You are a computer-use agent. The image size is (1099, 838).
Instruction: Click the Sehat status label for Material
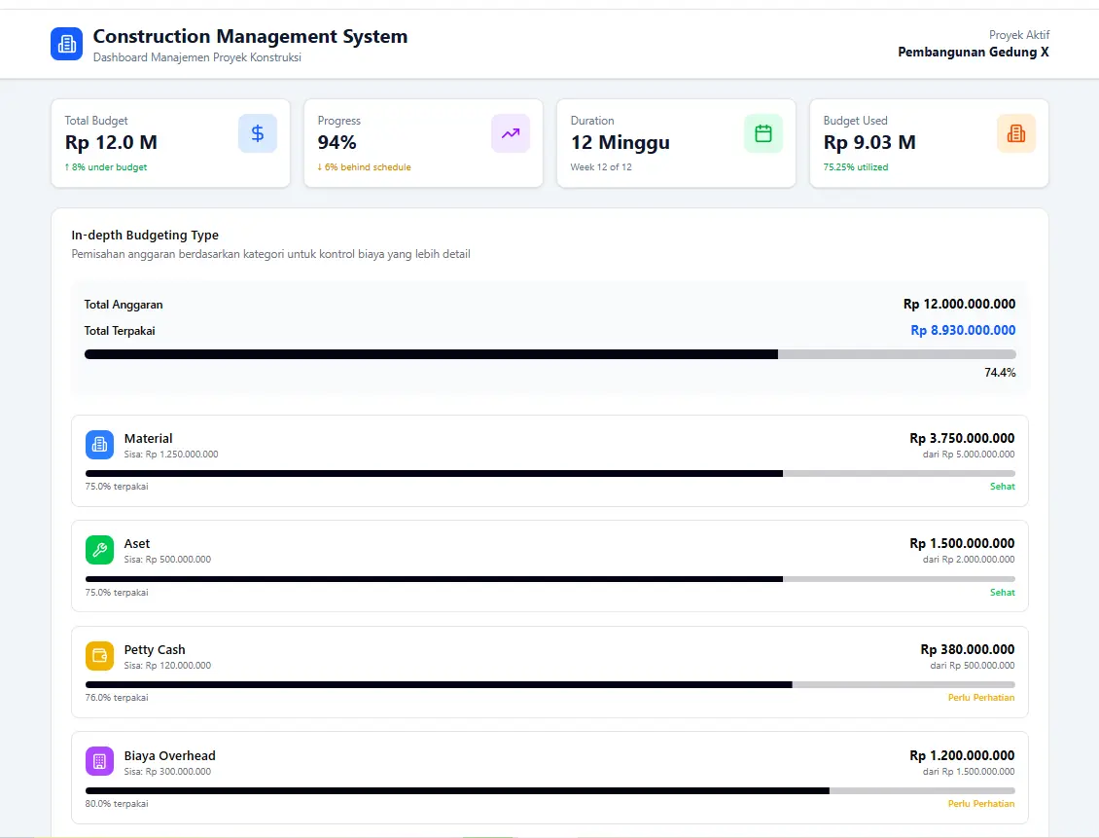1003,486
